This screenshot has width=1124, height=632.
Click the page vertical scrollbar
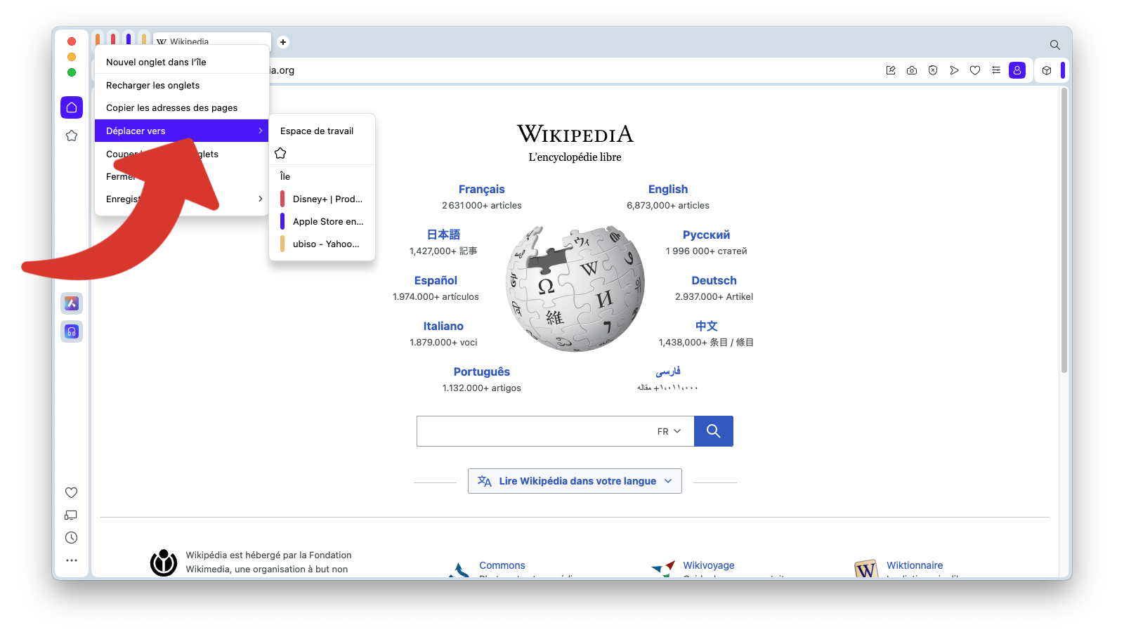click(1064, 230)
